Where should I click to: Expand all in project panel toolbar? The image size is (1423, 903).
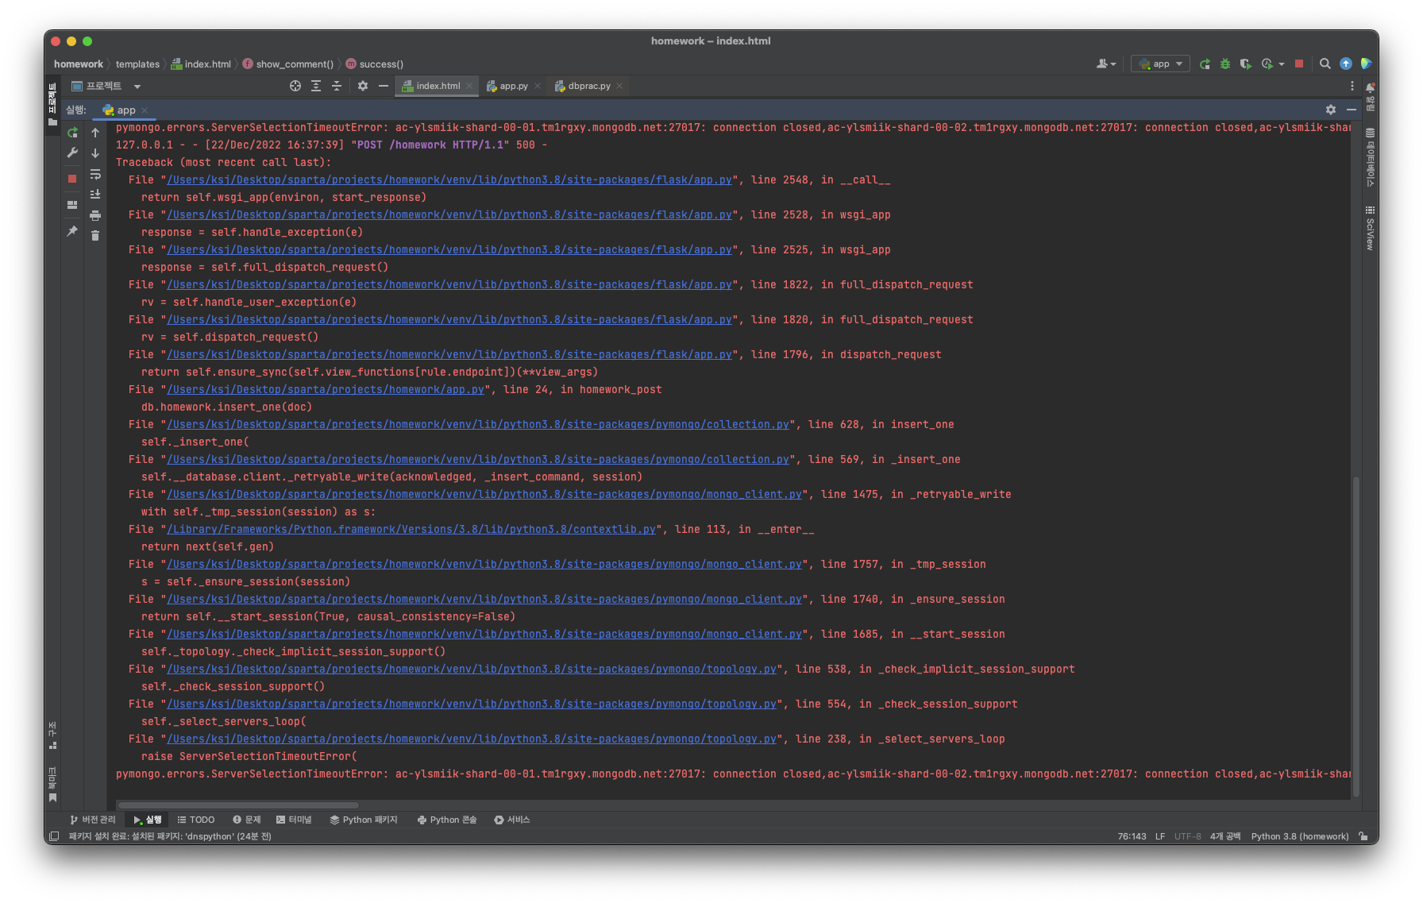tap(316, 86)
